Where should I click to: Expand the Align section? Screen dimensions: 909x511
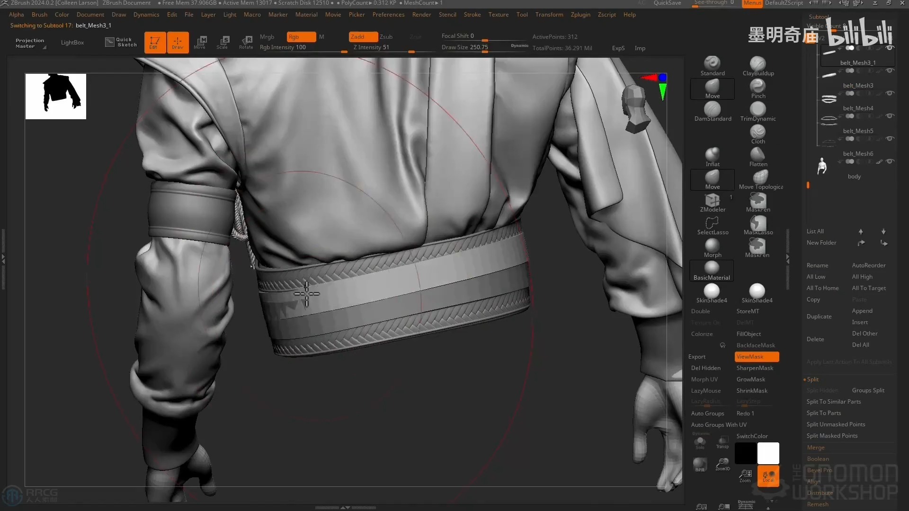(813, 481)
